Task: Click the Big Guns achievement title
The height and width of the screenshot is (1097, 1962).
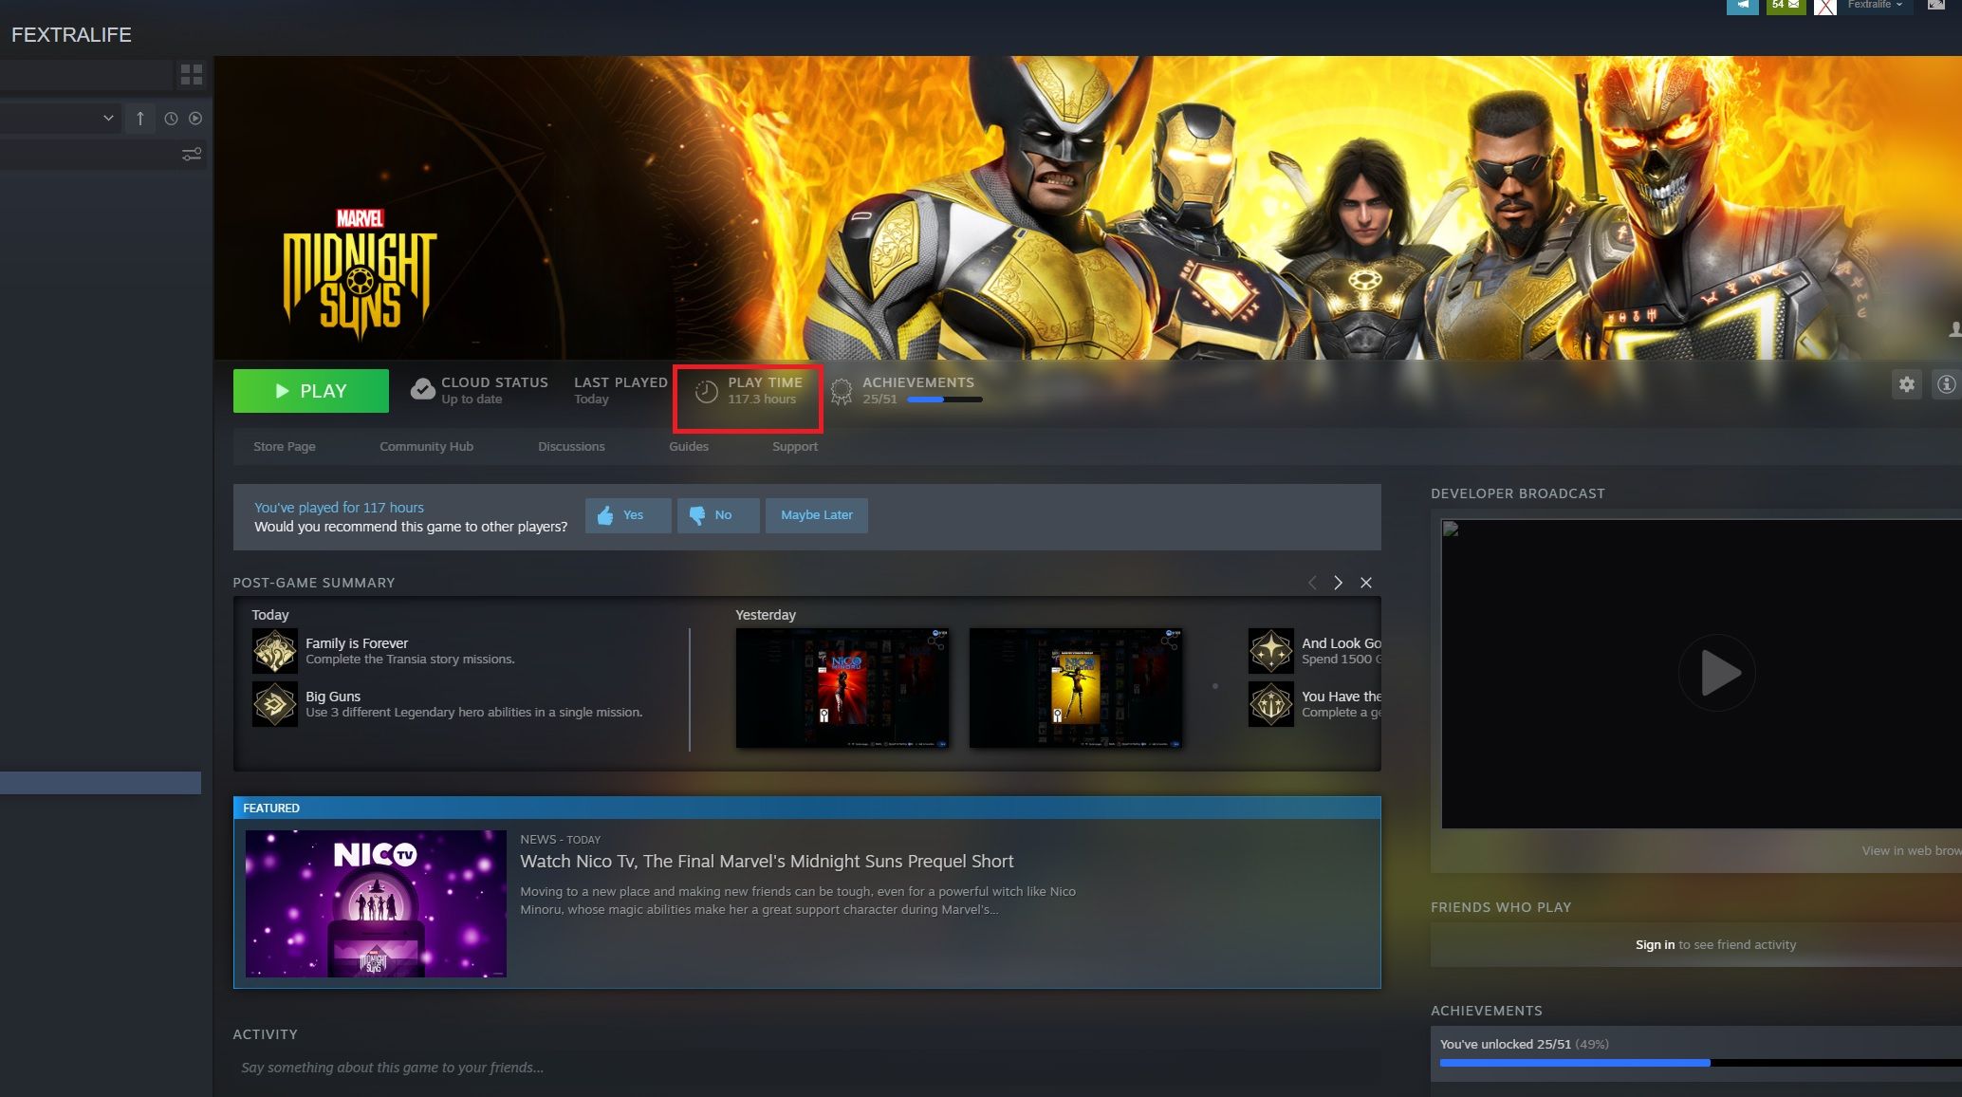Action: click(333, 697)
